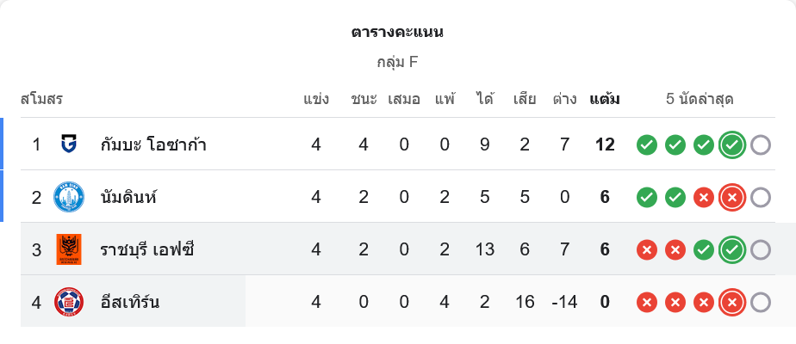Click Ratchaburi's first red loss icon
Viewport: 796px width, 344px height.
647,250
